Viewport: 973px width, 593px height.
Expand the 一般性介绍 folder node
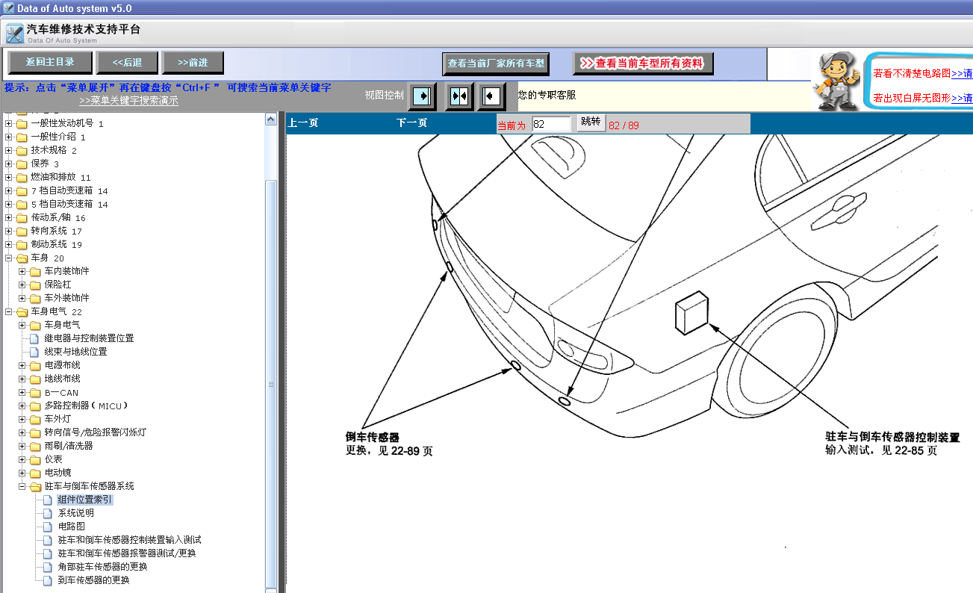(9, 137)
